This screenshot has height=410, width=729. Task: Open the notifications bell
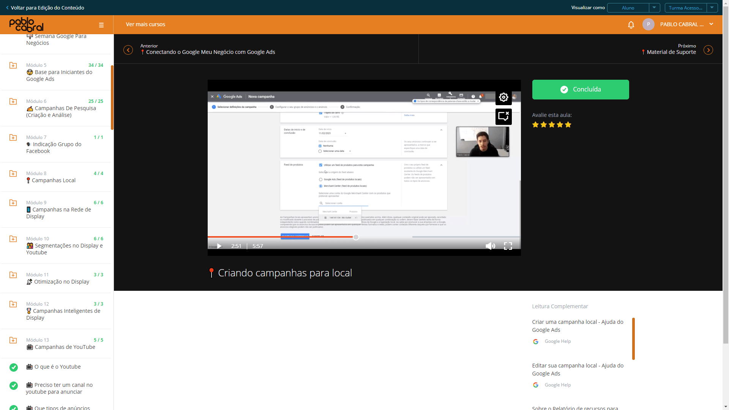(631, 25)
